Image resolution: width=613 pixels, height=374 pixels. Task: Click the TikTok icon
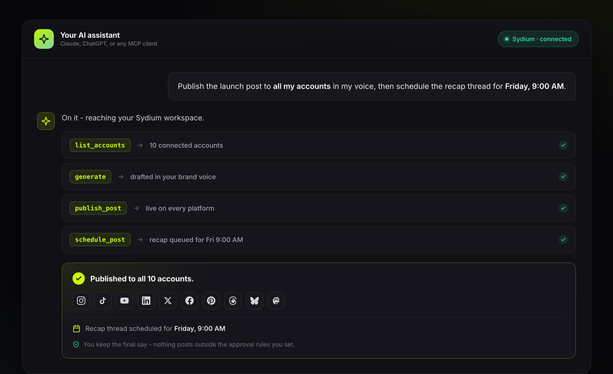[x=103, y=301]
